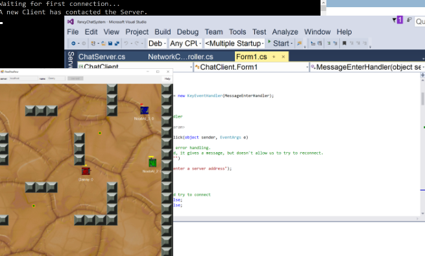Click the Save All toolbar icon
425x256 pixels.
click(117, 44)
